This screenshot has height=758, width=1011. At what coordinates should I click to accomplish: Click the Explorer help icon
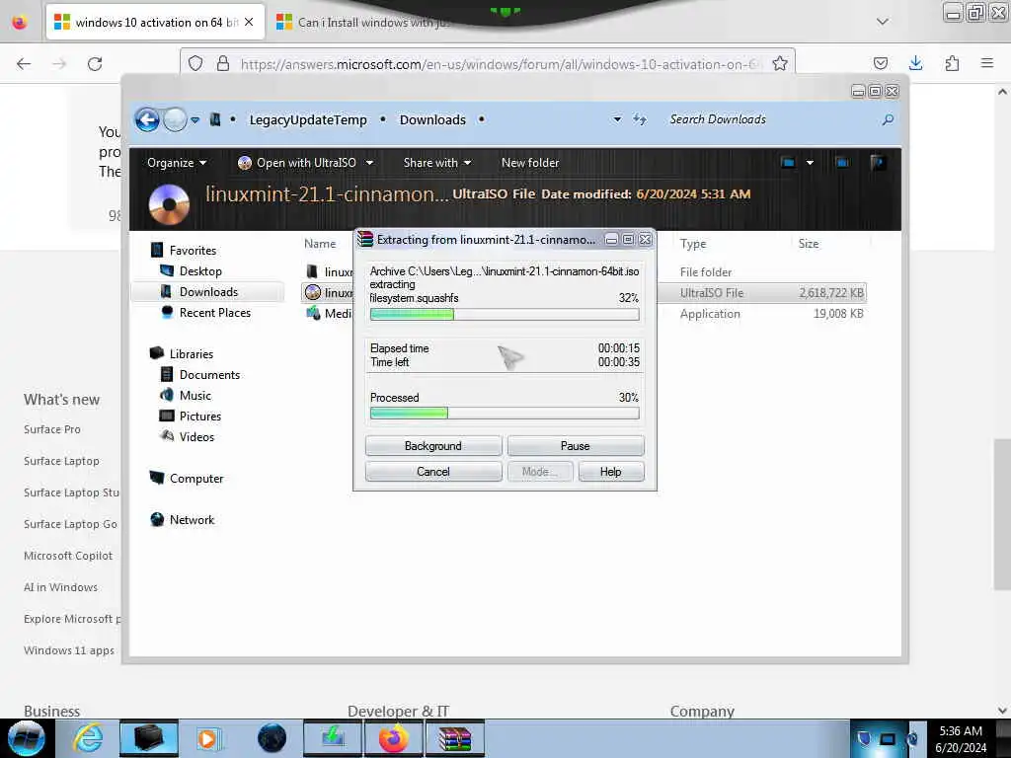coord(877,163)
